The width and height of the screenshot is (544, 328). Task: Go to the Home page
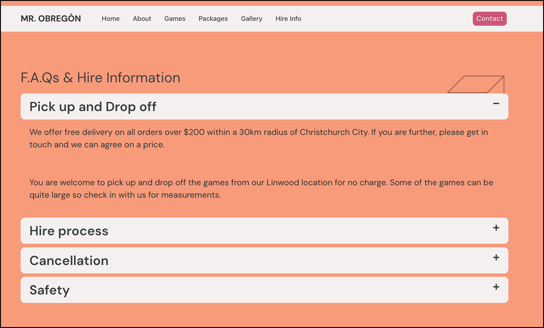[110, 19]
